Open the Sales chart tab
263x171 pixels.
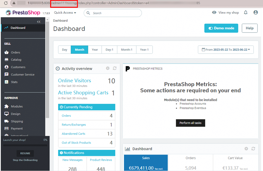[146, 163]
